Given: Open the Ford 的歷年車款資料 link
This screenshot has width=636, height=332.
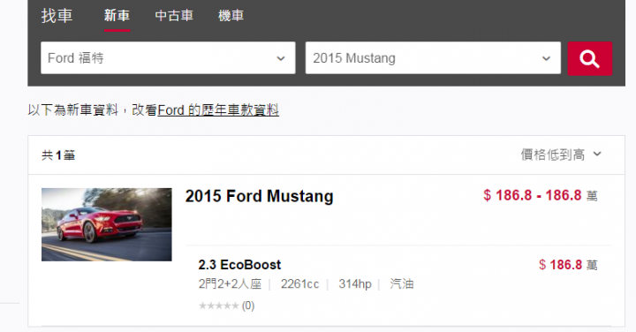Looking at the screenshot, I should pos(218,109).
